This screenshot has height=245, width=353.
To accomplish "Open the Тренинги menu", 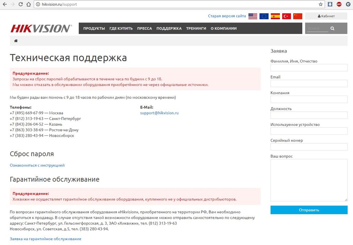I will click(x=196, y=29).
